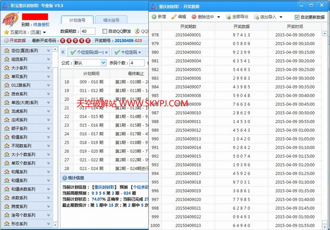330x230 pixels.
Task: Click the 删除选中 delete button
Action: tap(203, 17)
